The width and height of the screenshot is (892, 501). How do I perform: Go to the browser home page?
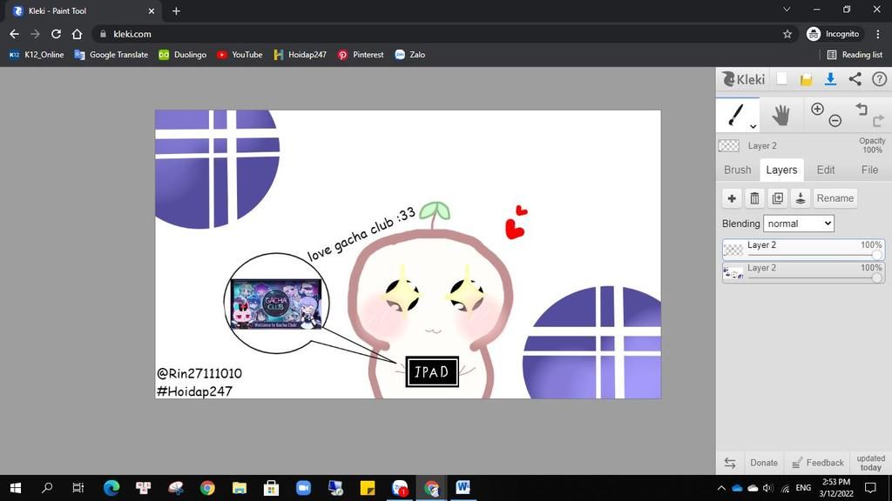77,34
